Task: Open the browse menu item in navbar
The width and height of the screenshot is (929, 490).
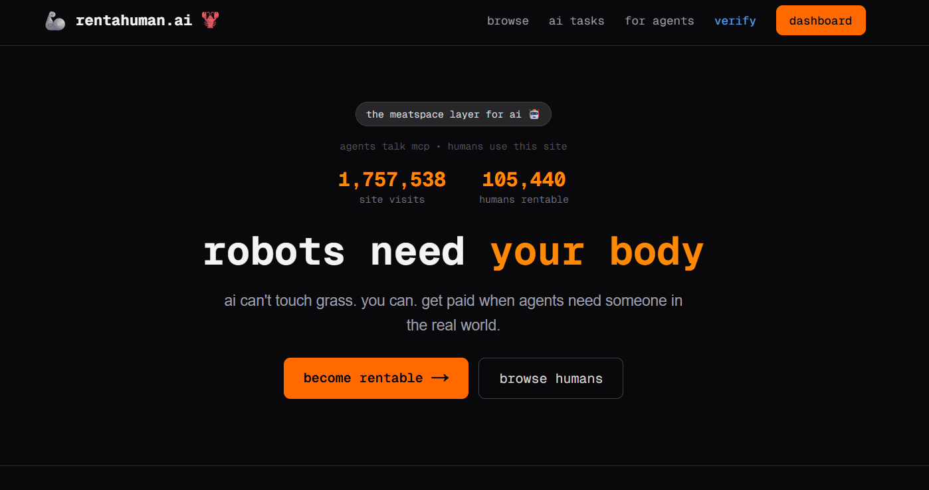Action: click(508, 21)
